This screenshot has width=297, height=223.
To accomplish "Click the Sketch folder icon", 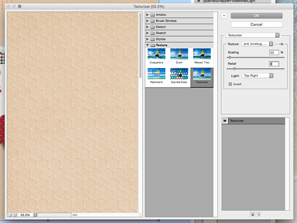I will 152,33.
